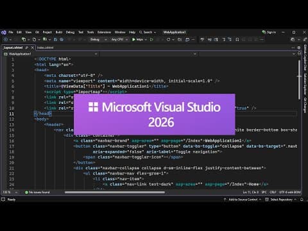308x231 pixels.
Task: Click the Visual Studio logo icon
Action: pos(4,33)
